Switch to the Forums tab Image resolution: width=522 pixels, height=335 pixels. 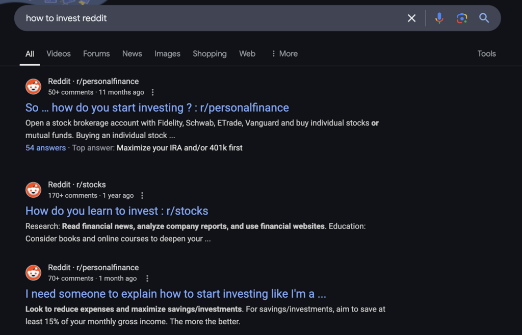pyautogui.click(x=96, y=54)
